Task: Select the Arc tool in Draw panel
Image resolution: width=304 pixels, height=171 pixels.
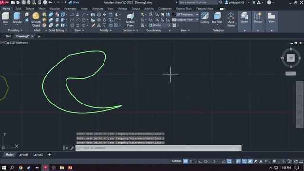Action: (84, 15)
